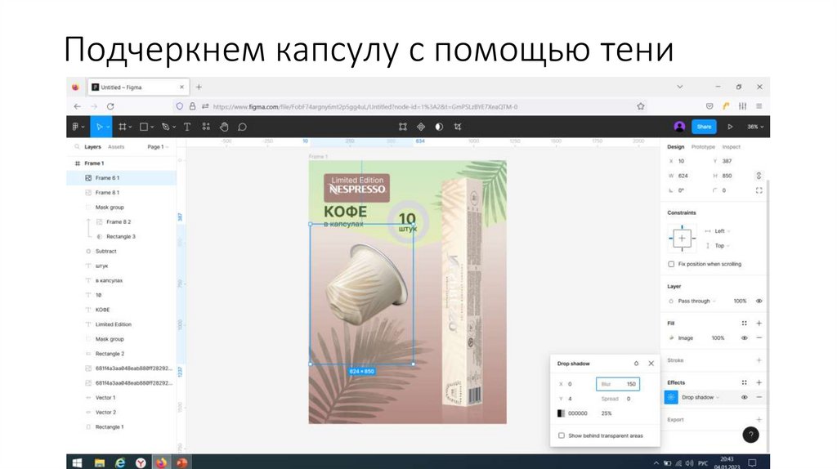The height and width of the screenshot is (469, 837).
Task: Add a stroke with plus icon
Action: pyautogui.click(x=759, y=360)
